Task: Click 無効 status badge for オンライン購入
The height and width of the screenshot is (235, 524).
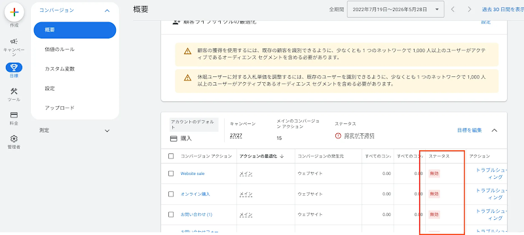Action: pos(434,194)
